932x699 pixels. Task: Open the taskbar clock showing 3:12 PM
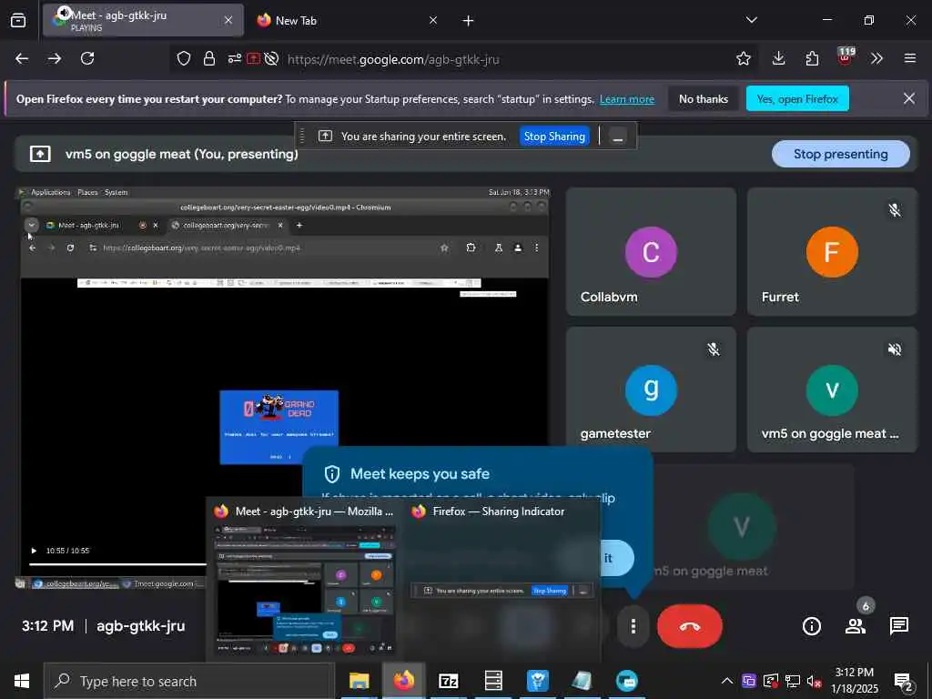tap(854, 681)
